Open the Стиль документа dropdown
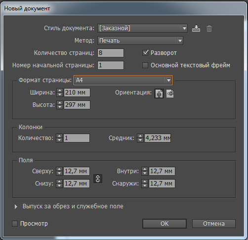The width and height of the screenshot is (248, 240). tap(142, 28)
